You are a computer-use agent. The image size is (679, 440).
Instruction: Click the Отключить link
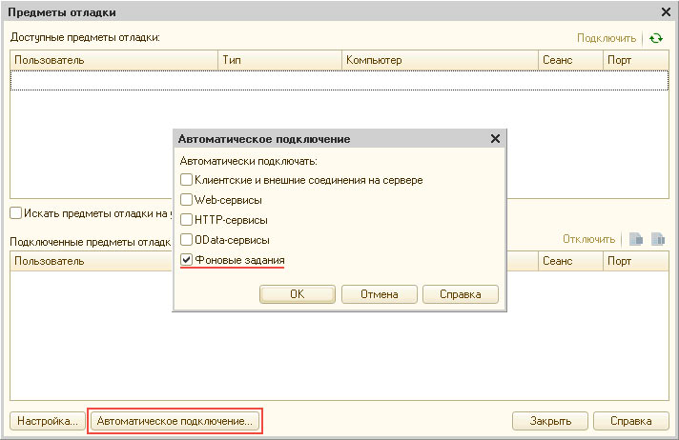click(589, 239)
